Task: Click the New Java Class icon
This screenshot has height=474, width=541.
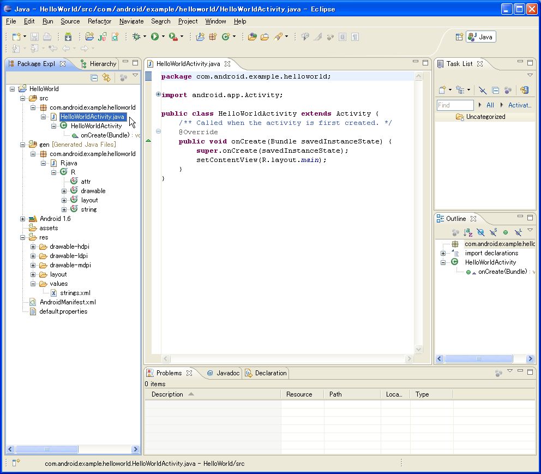Action: 225,37
